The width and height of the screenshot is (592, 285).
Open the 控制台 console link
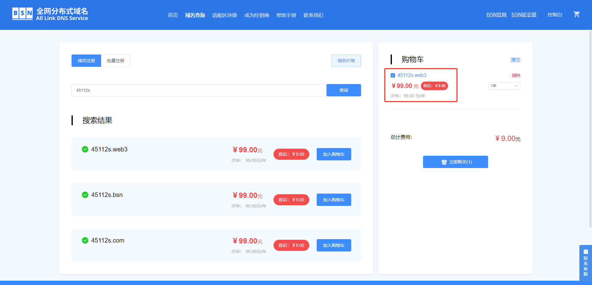[x=555, y=14]
